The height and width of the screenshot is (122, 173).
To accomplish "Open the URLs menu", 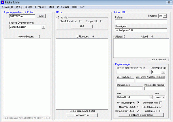I will [19, 7].
